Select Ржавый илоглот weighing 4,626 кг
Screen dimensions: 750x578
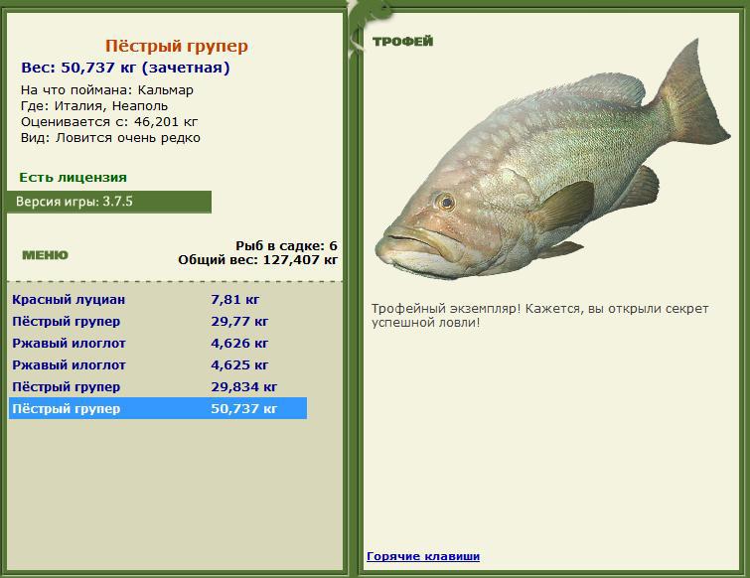[158, 344]
